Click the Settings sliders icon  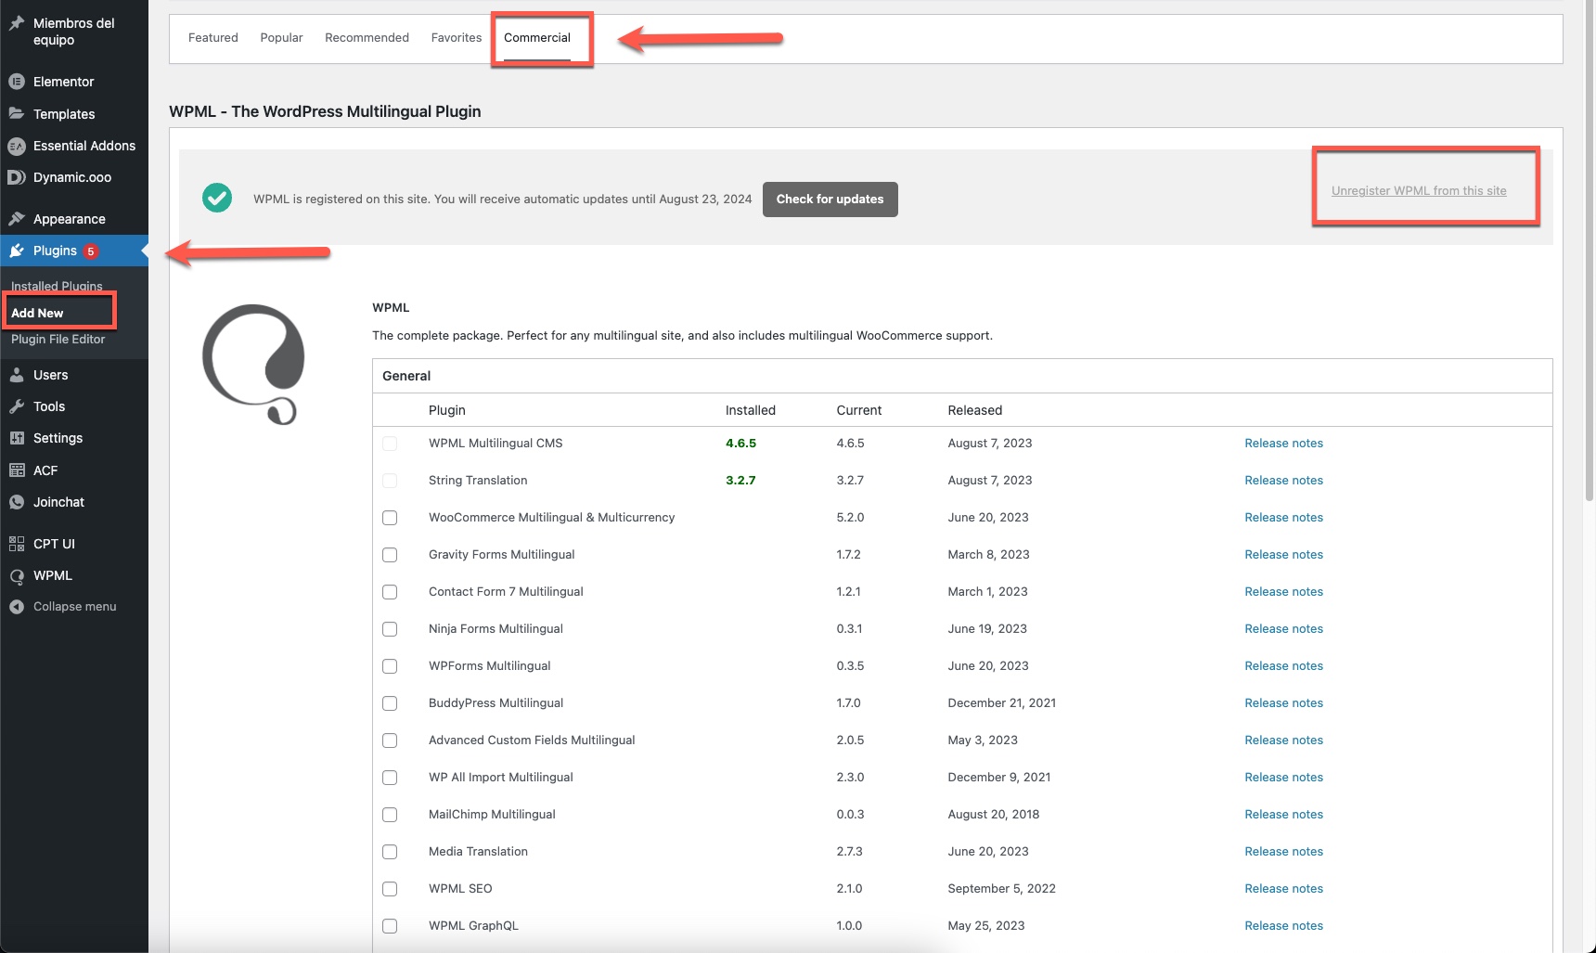16,438
